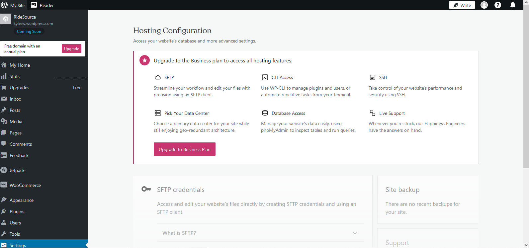Viewport: 529px width, 248px height.
Task: Click Upgrade to Business Plan button
Action: point(184,149)
